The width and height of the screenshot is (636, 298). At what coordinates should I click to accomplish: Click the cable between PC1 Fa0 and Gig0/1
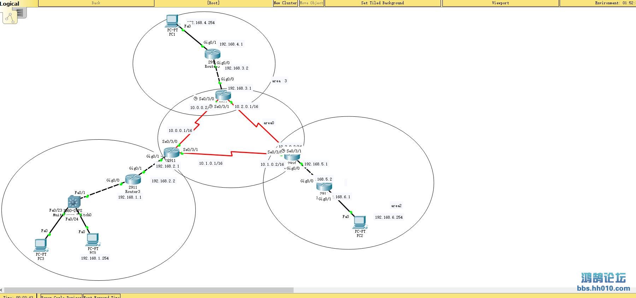click(x=193, y=38)
